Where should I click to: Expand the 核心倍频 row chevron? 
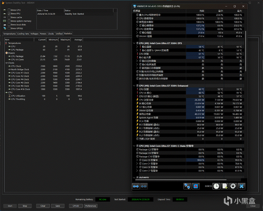click(x=137, y=33)
